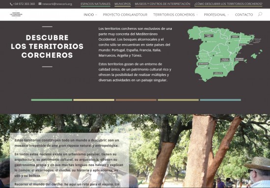Expand the Inicio menu chevron
Image resolution: width=270 pixels, height=188 pixels.
(96, 15)
